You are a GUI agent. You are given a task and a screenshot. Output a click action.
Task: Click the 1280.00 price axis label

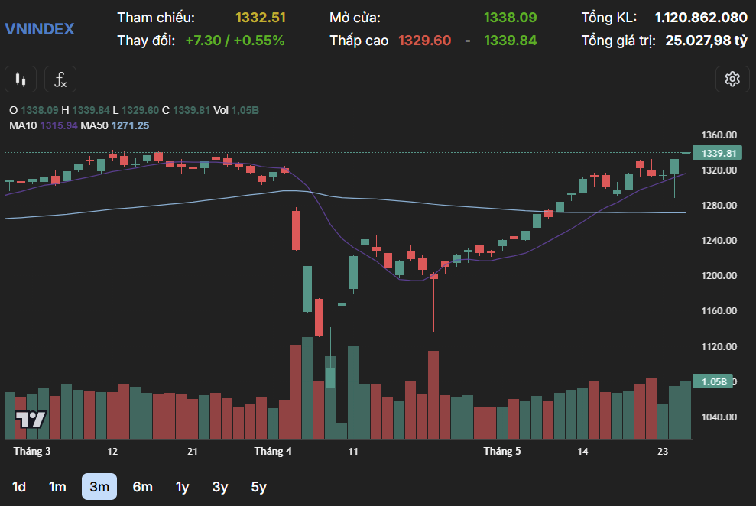(x=719, y=206)
